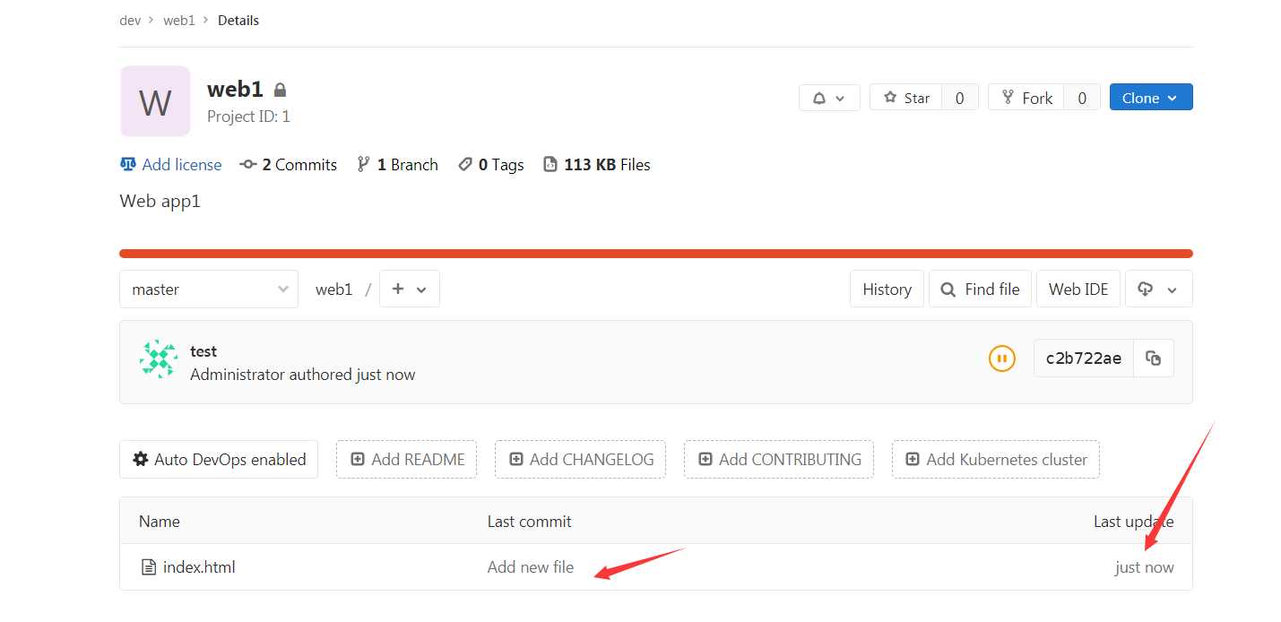Open the Details breadcrumb

238,20
